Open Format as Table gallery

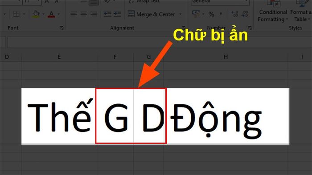click(x=301, y=11)
